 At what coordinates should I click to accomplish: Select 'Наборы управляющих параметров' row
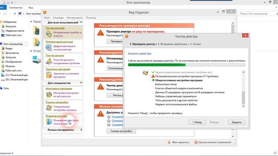(x=175, y=96)
